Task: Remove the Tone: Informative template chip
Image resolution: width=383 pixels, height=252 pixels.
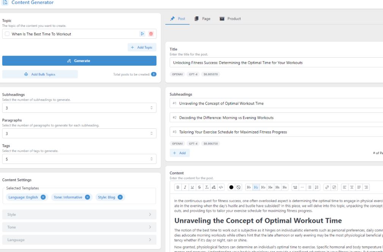Action: pos(87,197)
